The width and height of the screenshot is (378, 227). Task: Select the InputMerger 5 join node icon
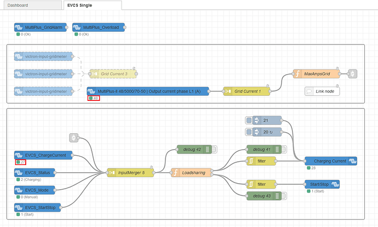(x=111, y=173)
